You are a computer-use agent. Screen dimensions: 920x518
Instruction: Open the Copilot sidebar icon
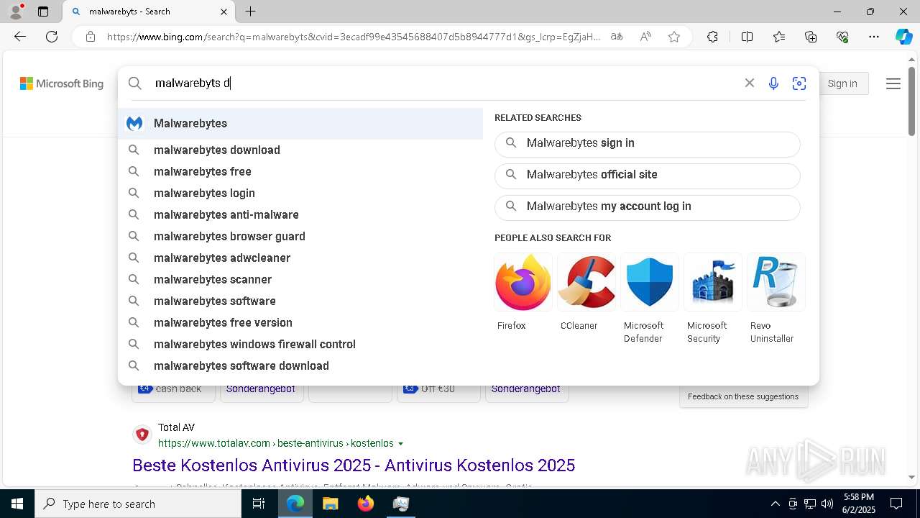[903, 37]
